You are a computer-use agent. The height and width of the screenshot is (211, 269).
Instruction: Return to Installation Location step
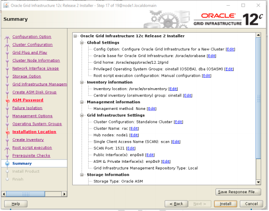(x=34, y=132)
